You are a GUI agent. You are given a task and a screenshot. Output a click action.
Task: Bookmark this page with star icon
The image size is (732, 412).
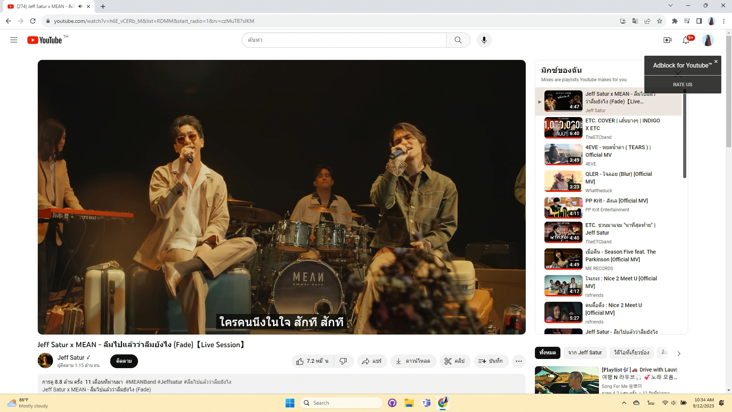coord(660,21)
